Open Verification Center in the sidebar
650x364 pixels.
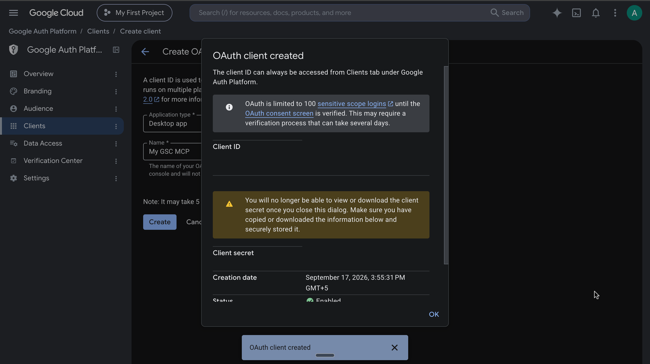(61, 161)
